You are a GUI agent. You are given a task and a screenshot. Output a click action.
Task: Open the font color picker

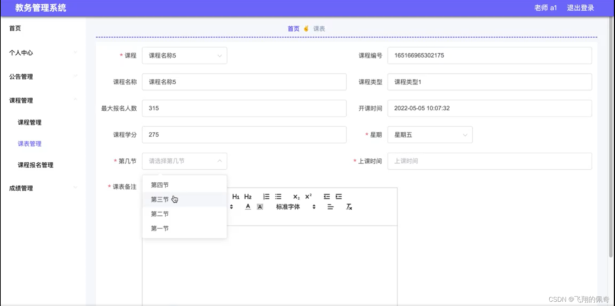pyautogui.click(x=248, y=207)
